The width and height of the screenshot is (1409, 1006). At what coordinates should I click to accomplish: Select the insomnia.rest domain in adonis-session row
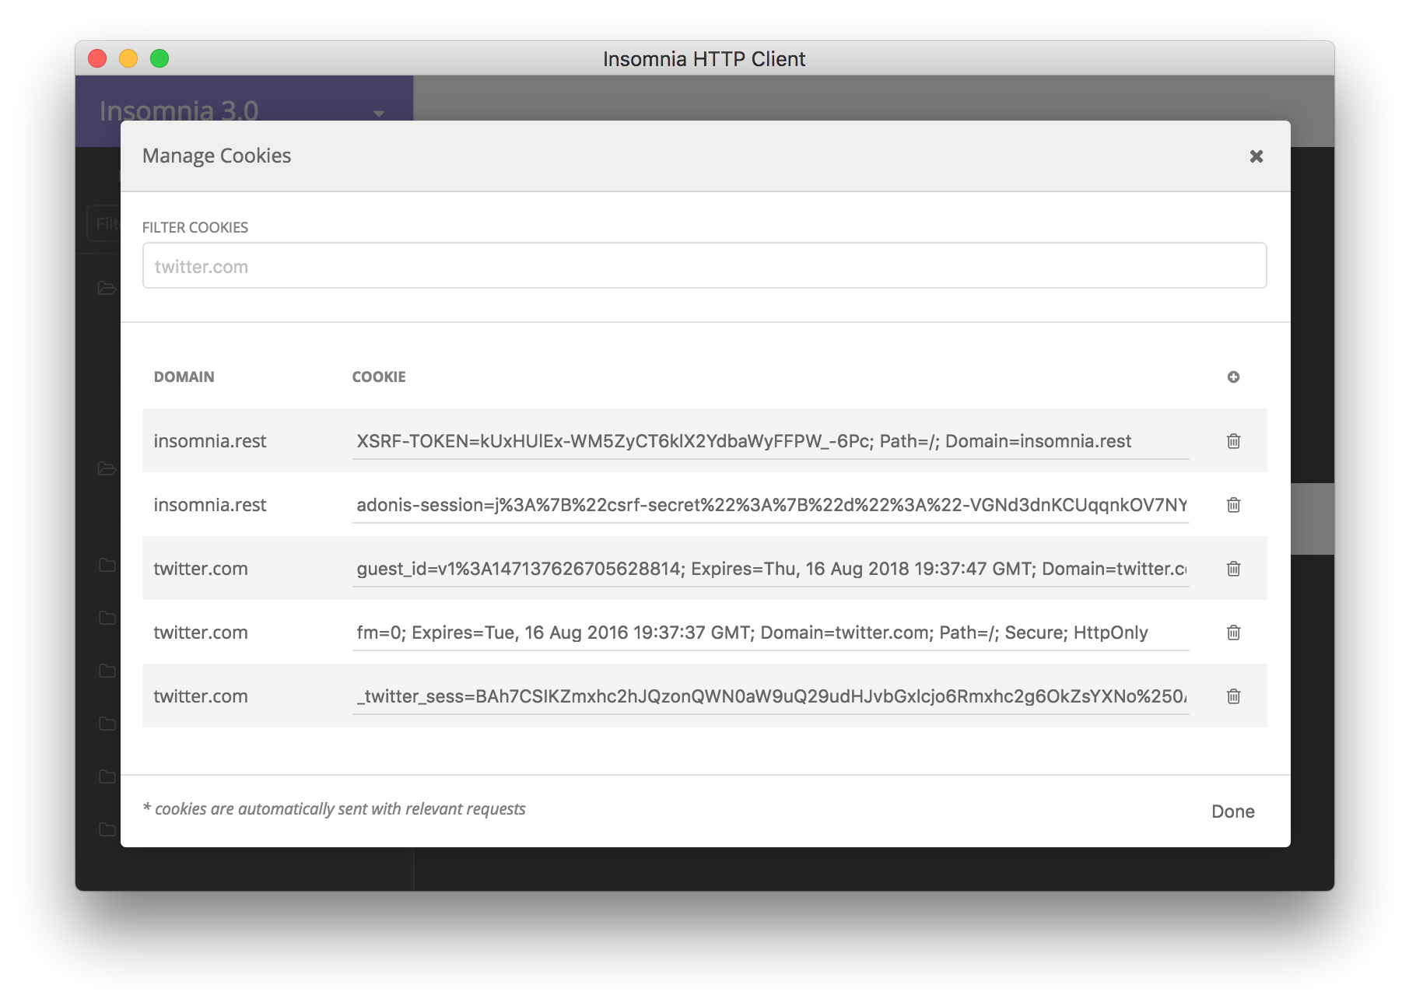click(x=210, y=505)
